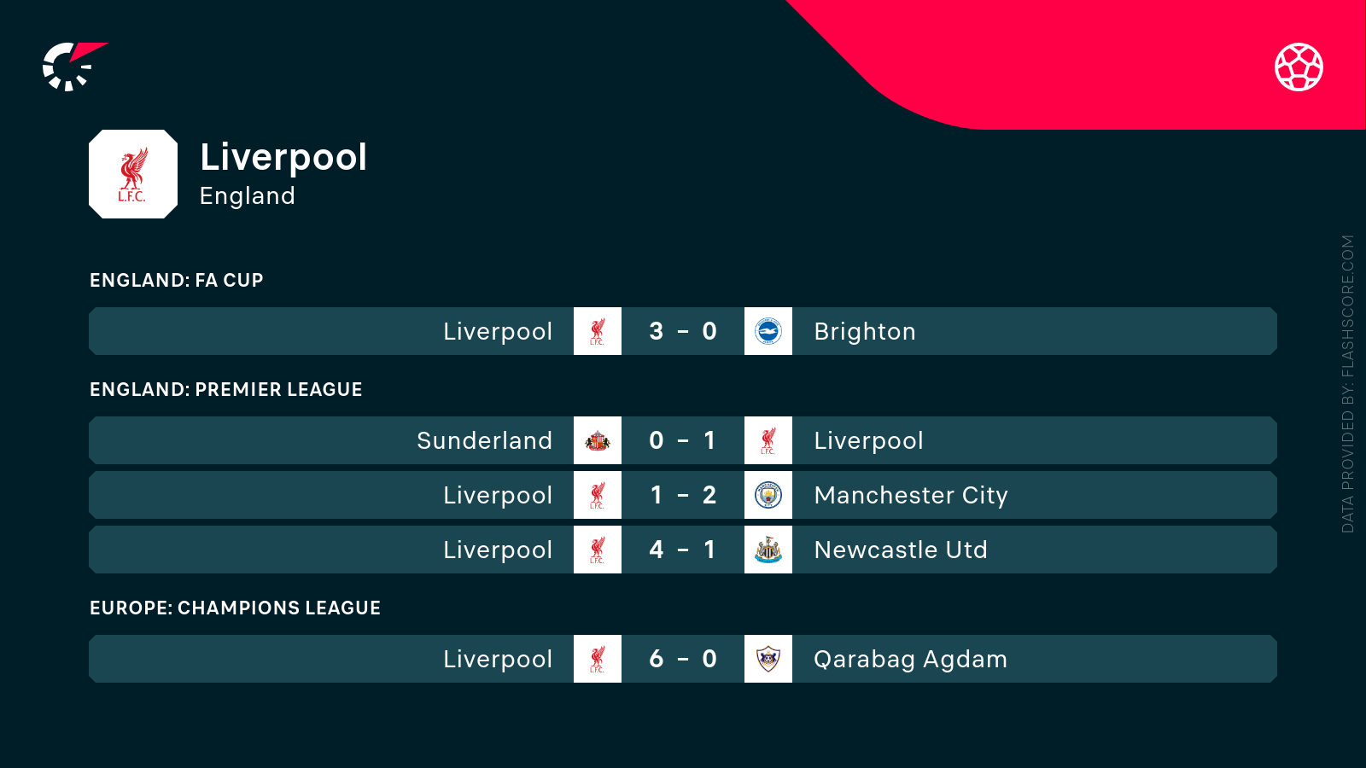
Task: Select the Liverpool title heading
Action: pos(283,157)
